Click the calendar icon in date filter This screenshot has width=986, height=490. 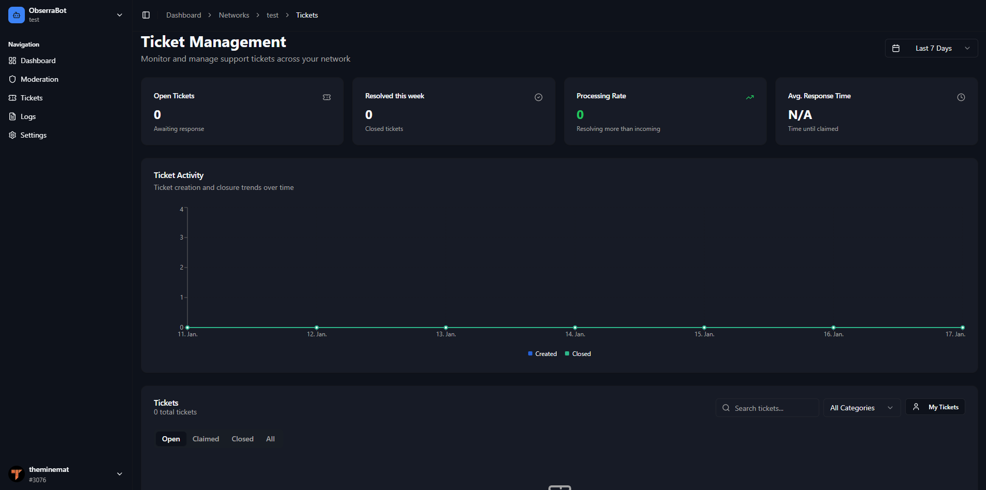tap(895, 48)
